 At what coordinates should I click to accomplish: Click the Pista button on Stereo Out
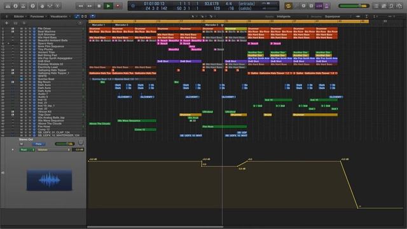38,144
